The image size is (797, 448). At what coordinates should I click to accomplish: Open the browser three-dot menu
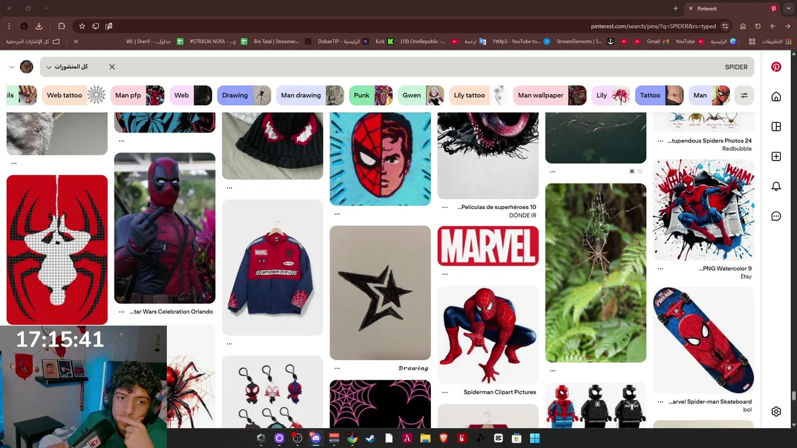point(9,26)
